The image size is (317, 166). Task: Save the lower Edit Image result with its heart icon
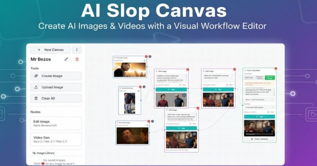click(x=194, y=134)
